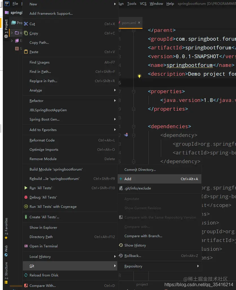Close the pom.xml editor tab
Screen dimensions: 236x290
(x=139, y=23)
